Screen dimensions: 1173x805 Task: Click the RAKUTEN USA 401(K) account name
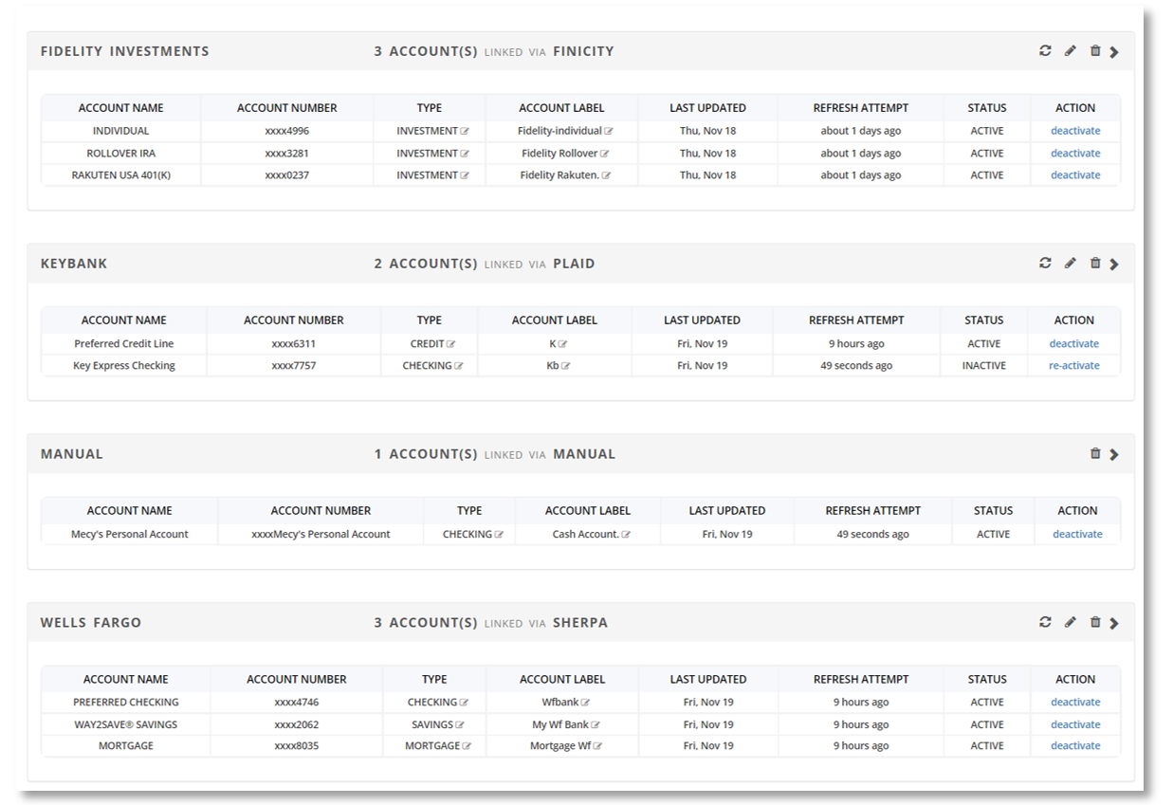click(x=121, y=174)
